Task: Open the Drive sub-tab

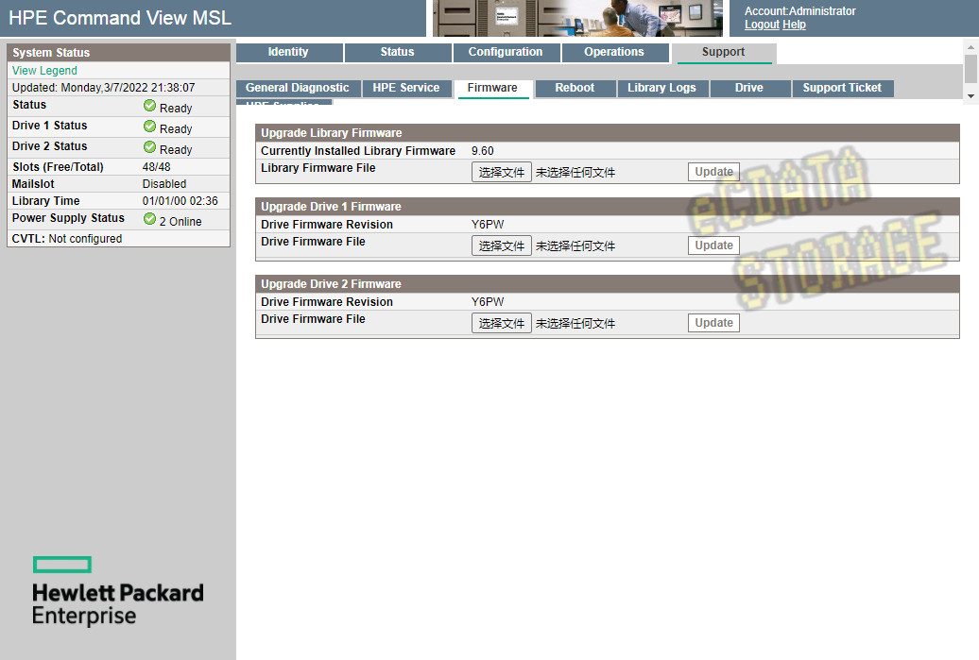Action: click(x=749, y=88)
